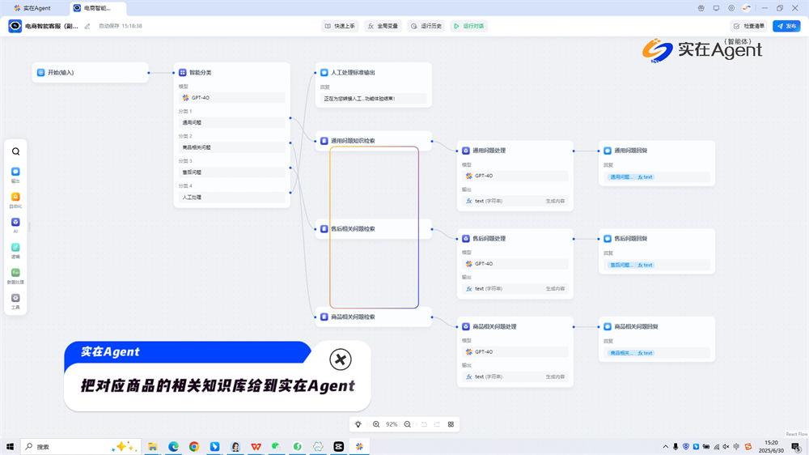Select the 逻辑 icon in left sidebar
Image resolution: width=809 pixels, height=455 pixels.
point(15,248)
